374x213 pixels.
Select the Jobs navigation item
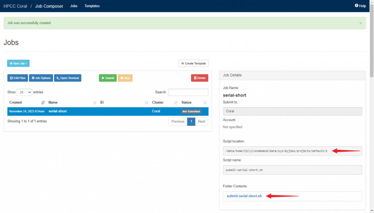74,6
